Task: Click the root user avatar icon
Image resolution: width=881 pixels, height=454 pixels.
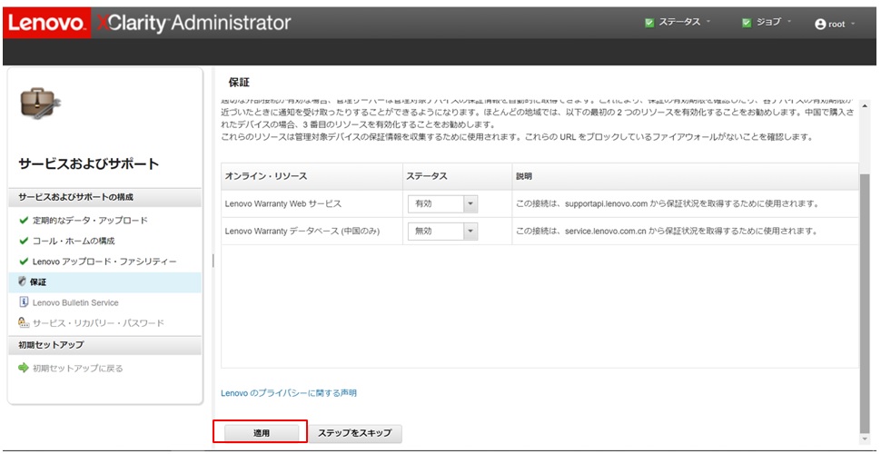Action: click(x=820, y=24)
